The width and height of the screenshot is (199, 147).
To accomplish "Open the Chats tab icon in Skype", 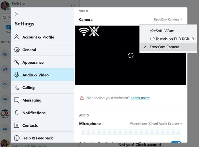I will pos(8,29).
